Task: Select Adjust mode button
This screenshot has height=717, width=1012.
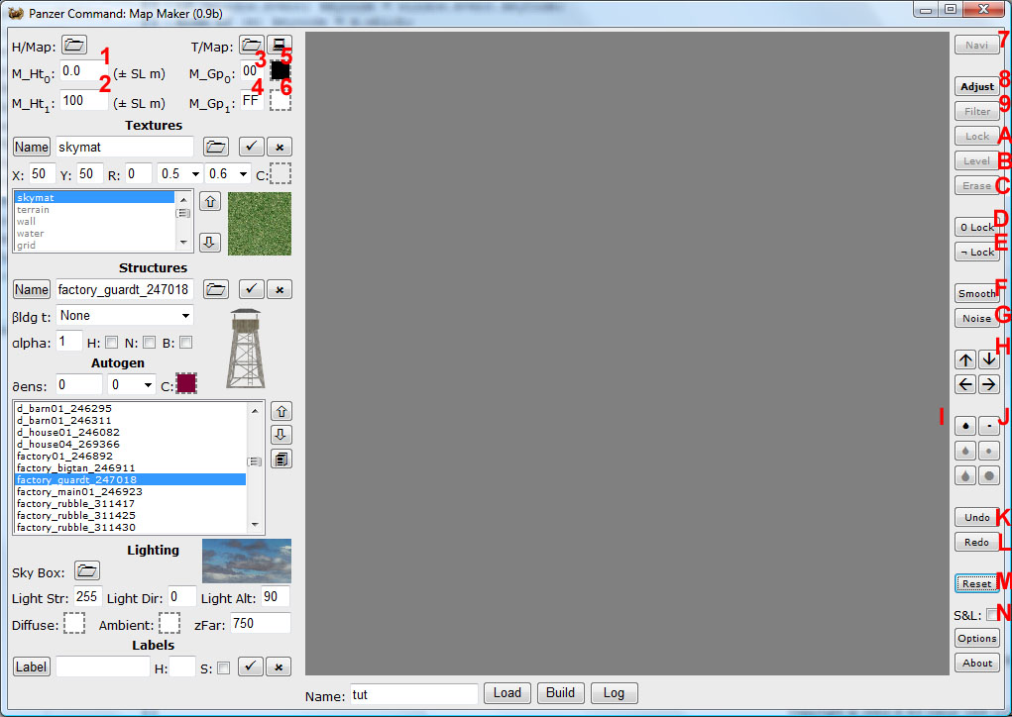Action: 977,86
